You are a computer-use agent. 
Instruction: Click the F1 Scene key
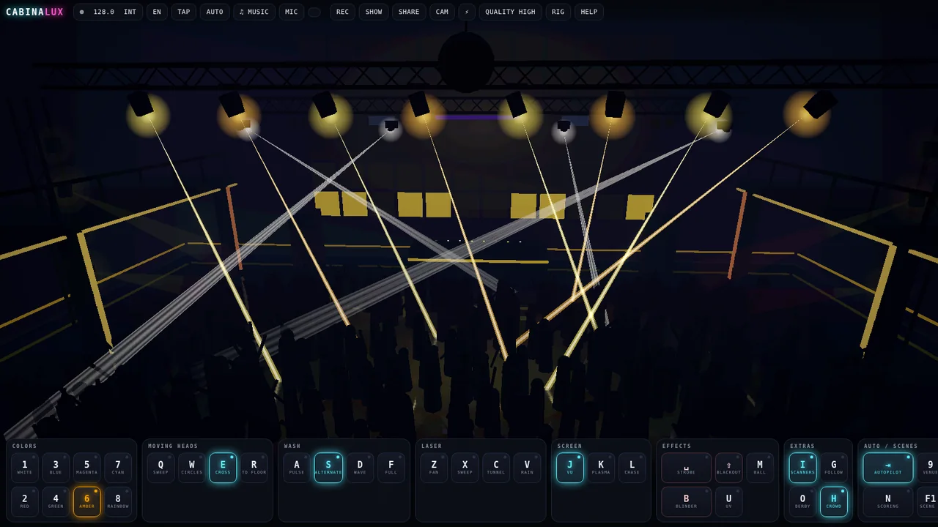pos(928,501)
